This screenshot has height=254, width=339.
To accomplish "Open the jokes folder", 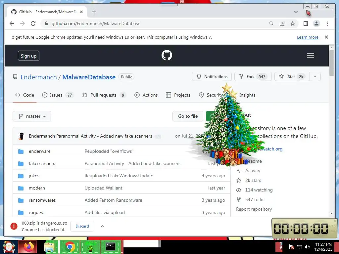I will (x=34, y=176).
